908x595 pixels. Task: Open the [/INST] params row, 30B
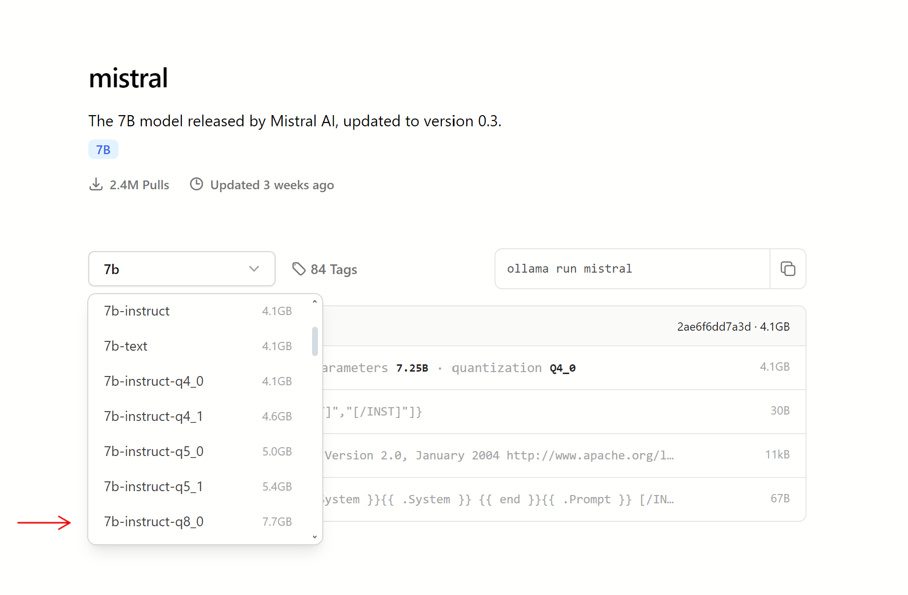(x=564, y=412)
